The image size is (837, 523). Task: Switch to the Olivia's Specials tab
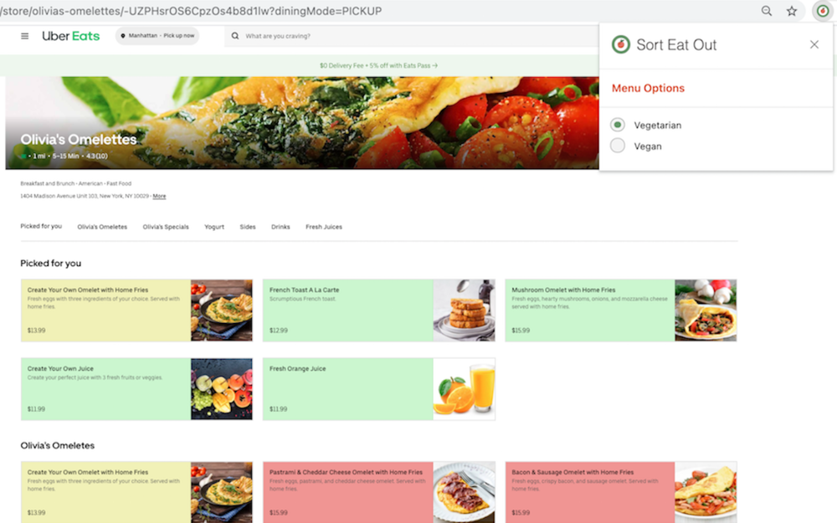click(165, 226)
